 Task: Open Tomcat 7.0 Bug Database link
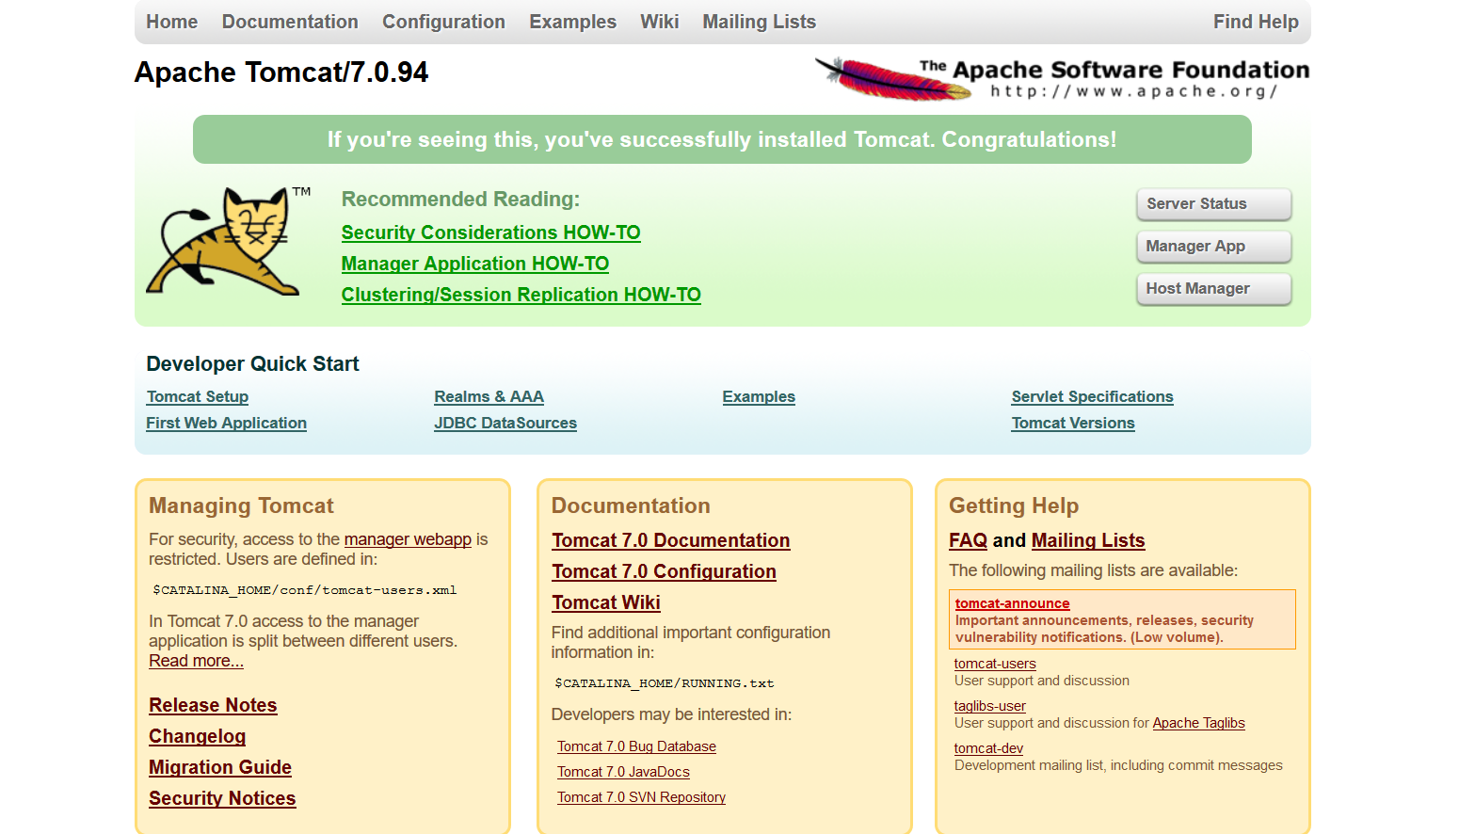click(636, 746)
